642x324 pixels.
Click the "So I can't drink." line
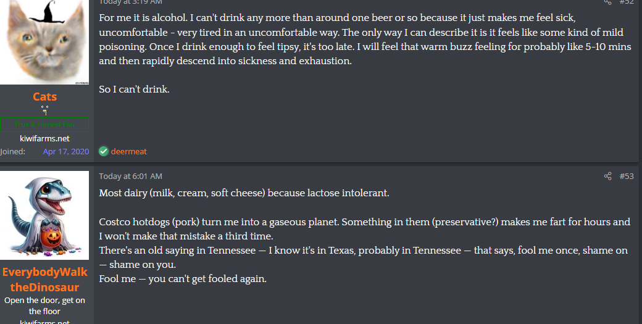pyautogui.click(x=134, y=89)
